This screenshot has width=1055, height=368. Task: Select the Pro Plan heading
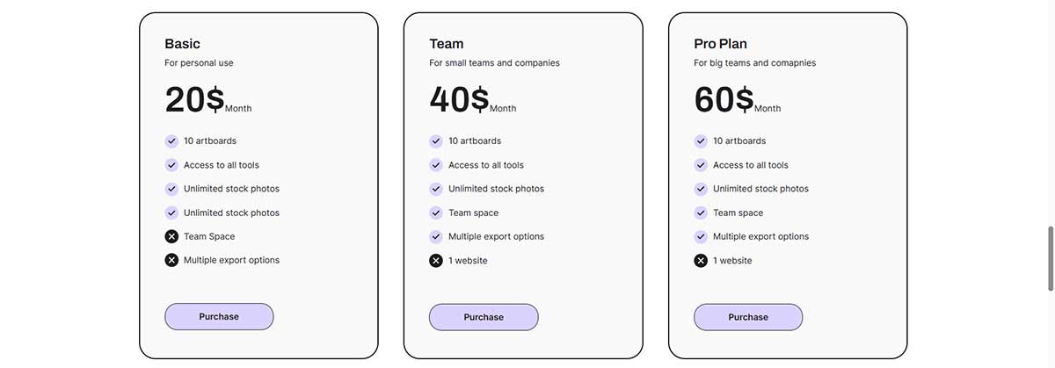click(x=721, y=43)
